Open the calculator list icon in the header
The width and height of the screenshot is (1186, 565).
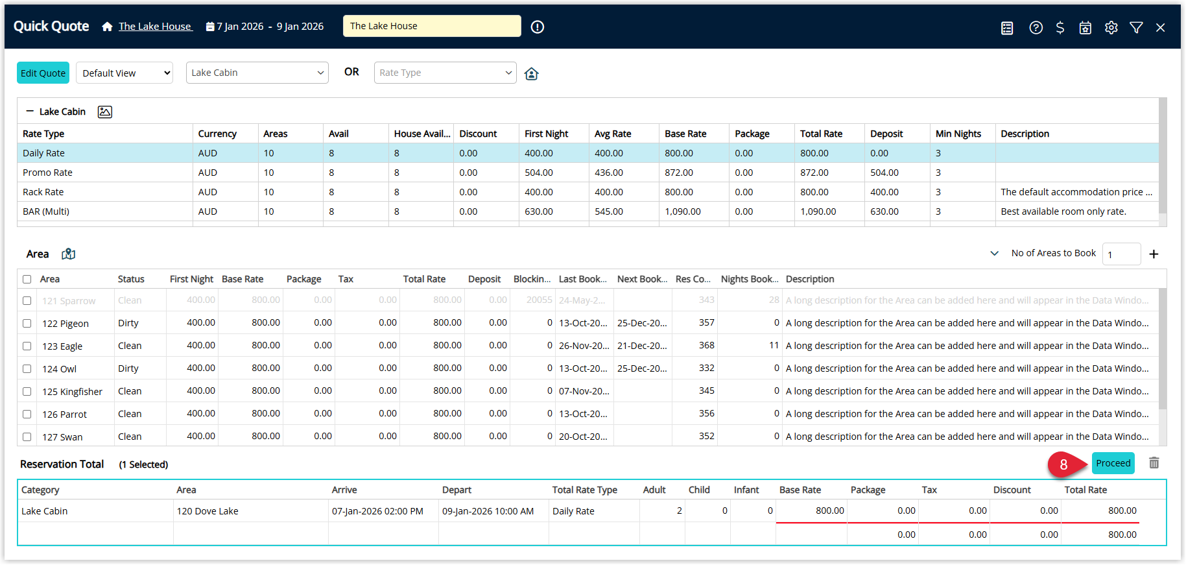click(1007, 28)
